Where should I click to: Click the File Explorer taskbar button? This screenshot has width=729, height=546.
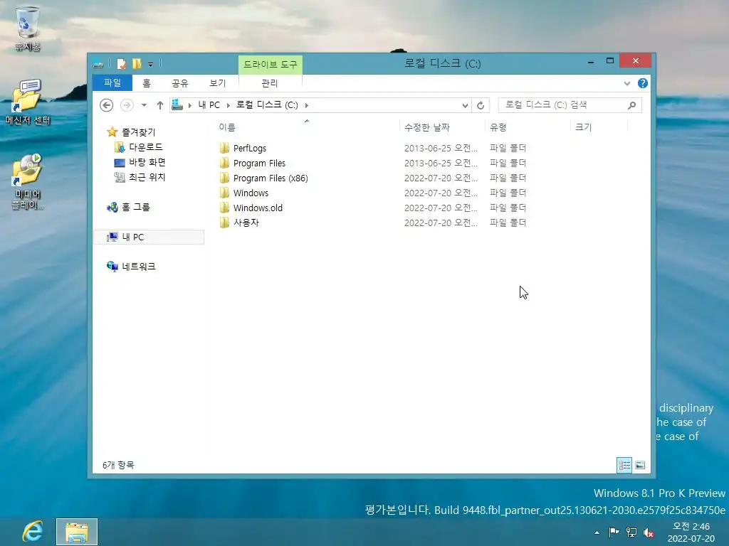pyautogui.click(x=77, y=532)
